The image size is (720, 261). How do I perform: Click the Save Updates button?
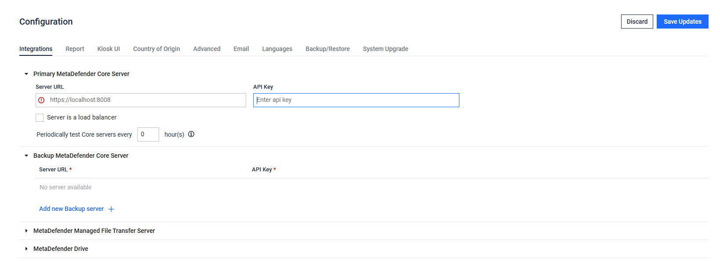point(682,22)
